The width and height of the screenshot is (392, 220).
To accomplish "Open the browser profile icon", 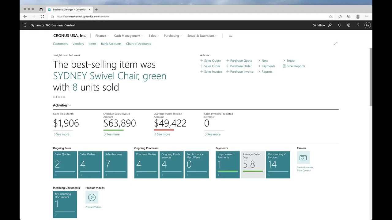I will pyautogui.click(x=358, y=16).
